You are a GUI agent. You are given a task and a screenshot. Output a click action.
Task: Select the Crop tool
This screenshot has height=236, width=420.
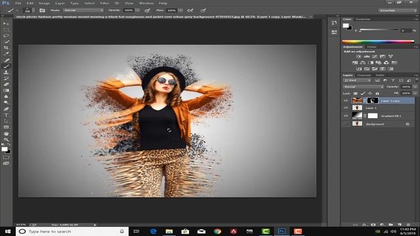6,48
